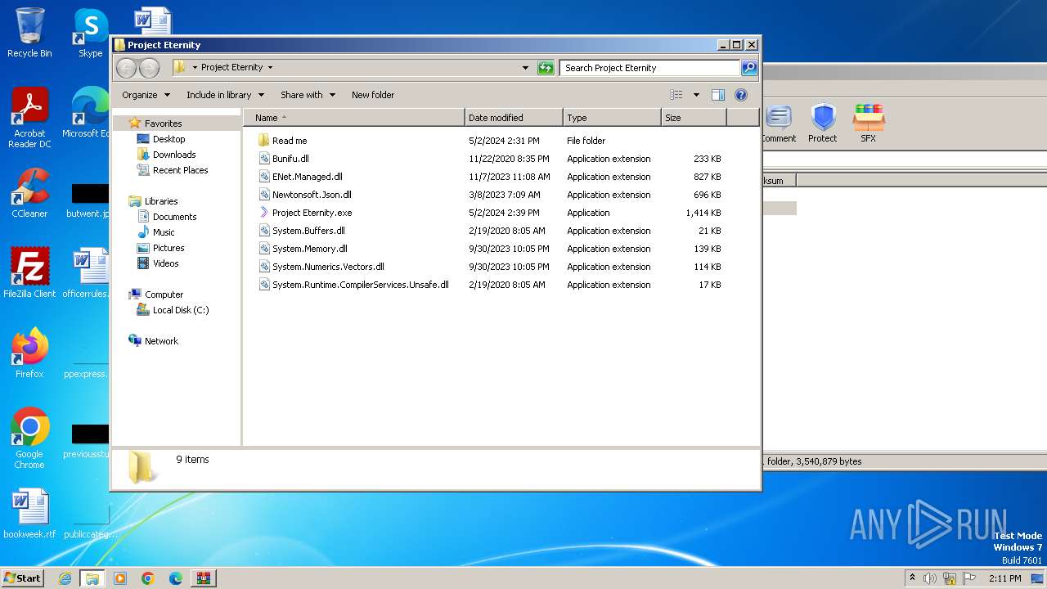Image resolution: width=1047 pixels, height=589 pixels.
Task: Expand the Project Eternity breadcrumb arrow
Action: point(270,68)
